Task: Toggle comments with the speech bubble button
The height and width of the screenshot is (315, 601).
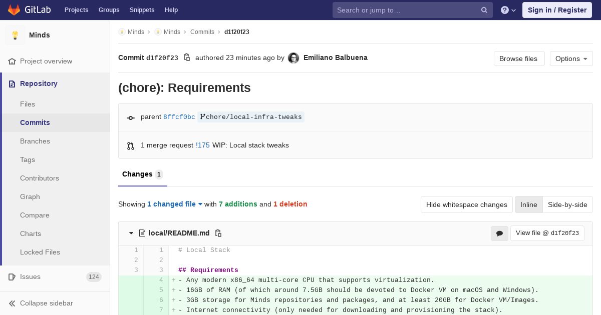Action: [x=499, y=233]
